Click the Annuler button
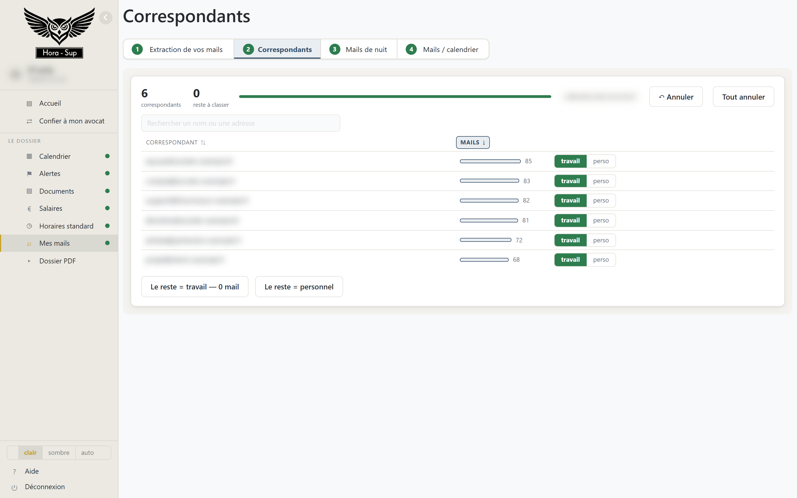 pyautogui.click(x=676, y=97)
